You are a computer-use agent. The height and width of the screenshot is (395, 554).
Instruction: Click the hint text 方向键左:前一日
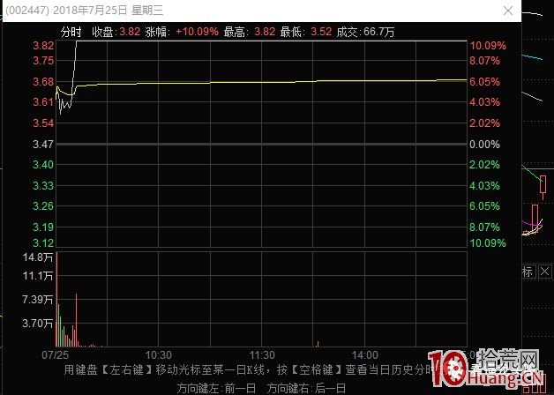click(x=216, y=388)
